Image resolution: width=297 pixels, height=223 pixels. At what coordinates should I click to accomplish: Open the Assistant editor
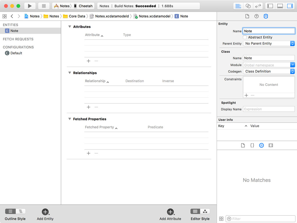coord(248,6)
